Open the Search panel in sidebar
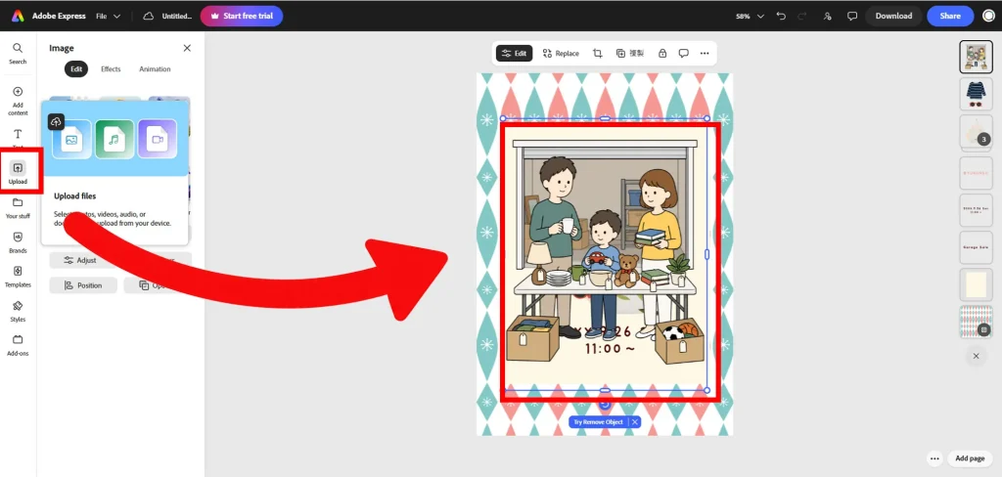This screenshot has height=477, width=1002. click(18, 53)
